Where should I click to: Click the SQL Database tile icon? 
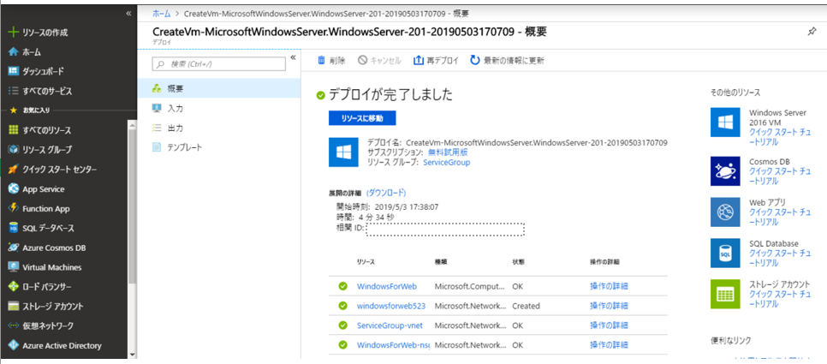725,254
